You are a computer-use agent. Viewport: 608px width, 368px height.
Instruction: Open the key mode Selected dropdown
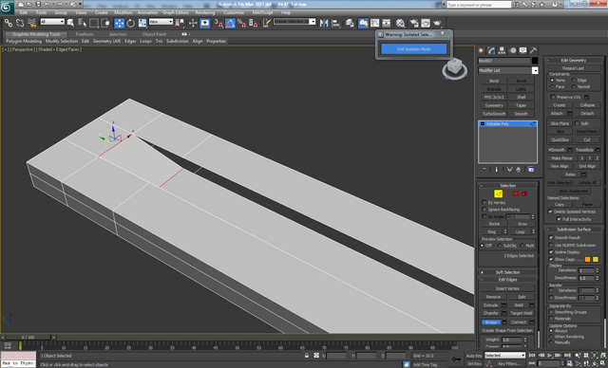pos(504,356)
